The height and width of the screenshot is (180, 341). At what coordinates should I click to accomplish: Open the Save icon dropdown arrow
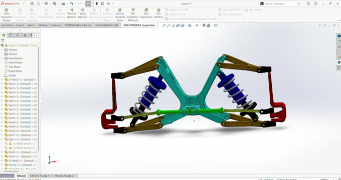point(59,3)
